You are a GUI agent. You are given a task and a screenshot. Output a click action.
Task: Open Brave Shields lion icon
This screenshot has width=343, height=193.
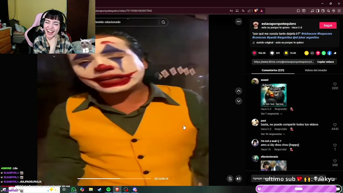(256, 11)
